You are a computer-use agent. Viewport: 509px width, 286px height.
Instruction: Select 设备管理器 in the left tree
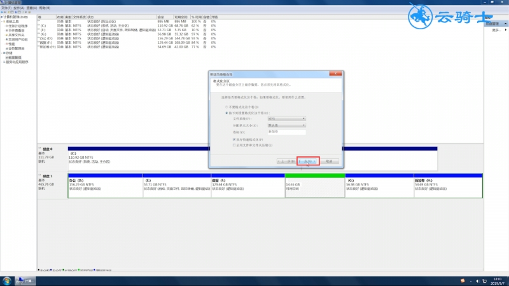click(x=17, y=48)
